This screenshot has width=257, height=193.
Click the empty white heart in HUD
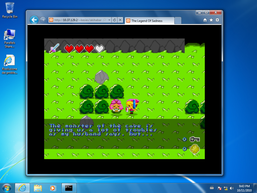click(99, 49)
